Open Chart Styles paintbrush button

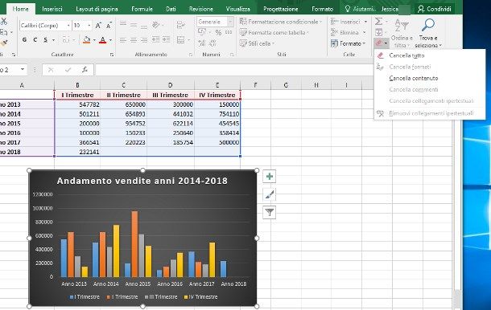point(270,194)
